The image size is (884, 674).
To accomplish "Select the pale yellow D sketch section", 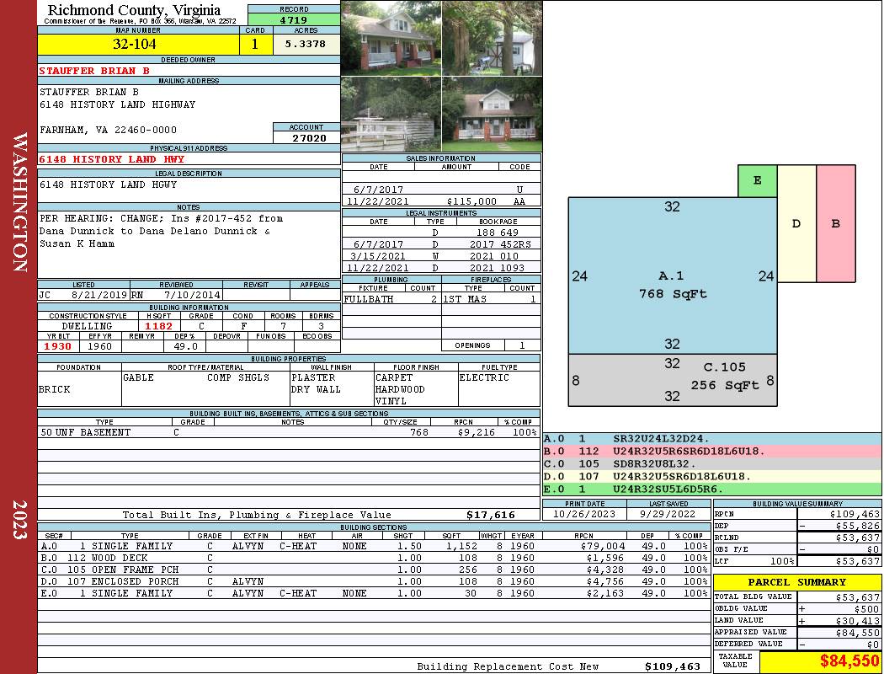I will point(796,224).
